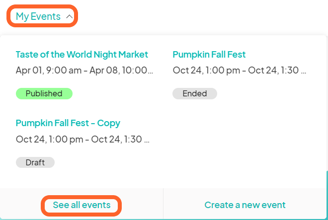The image size is (328, 220).
Task: Open Pumpkin Fall Fest – Copy event
Action: 68,123
